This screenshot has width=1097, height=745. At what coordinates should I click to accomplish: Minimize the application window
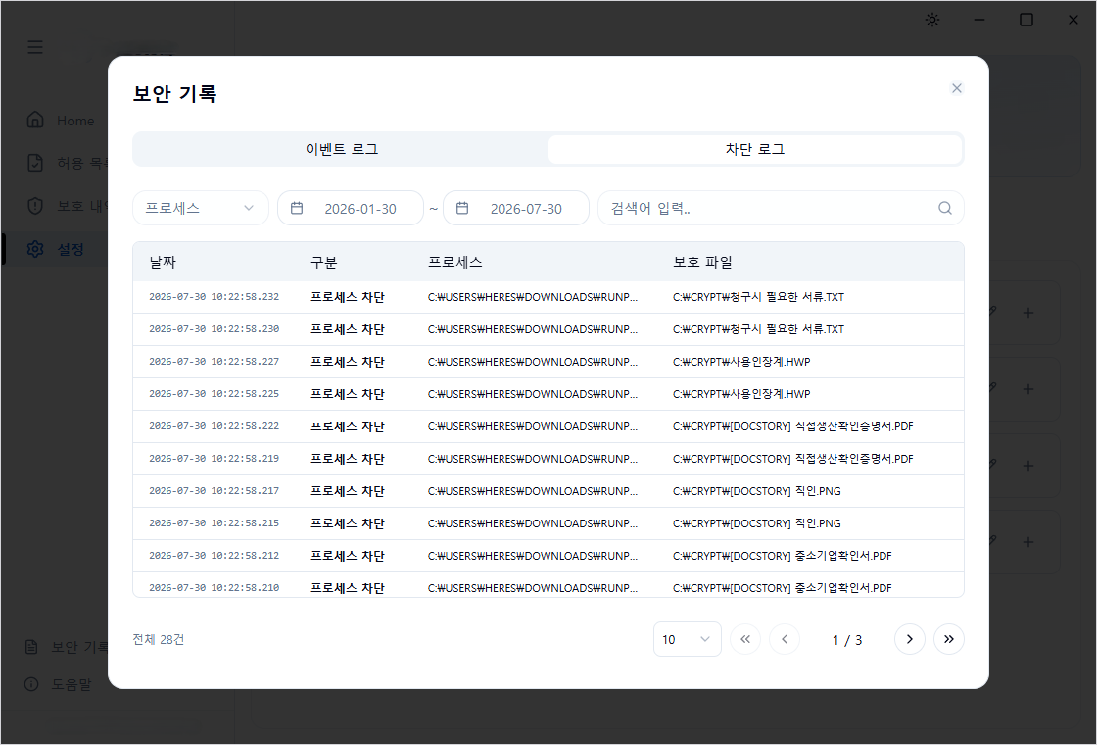[979, 20]
